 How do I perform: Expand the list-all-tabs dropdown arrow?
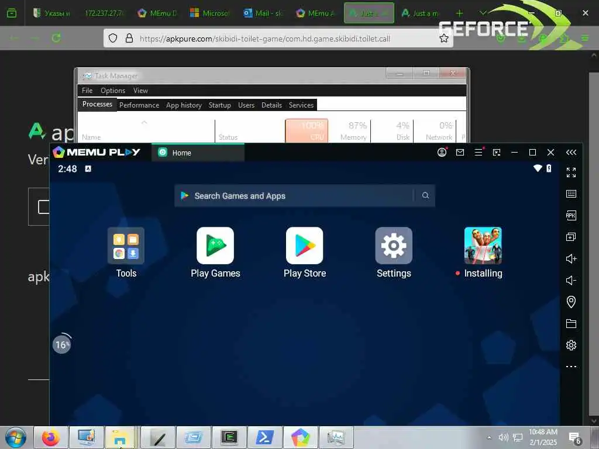[x=483, y=13]
